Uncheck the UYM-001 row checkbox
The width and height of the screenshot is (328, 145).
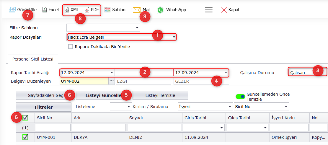25,137
